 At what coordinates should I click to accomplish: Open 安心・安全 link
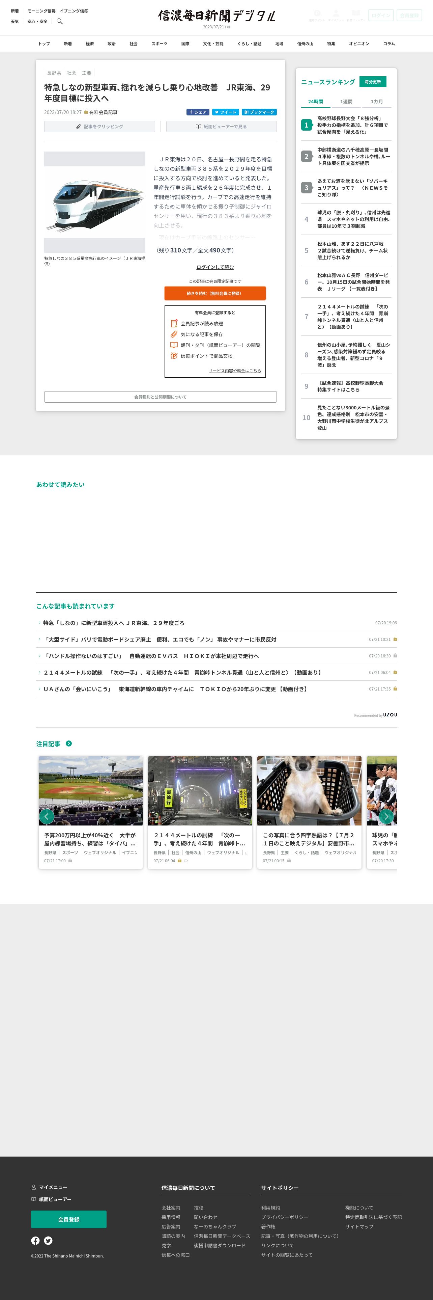coord(37,21)
